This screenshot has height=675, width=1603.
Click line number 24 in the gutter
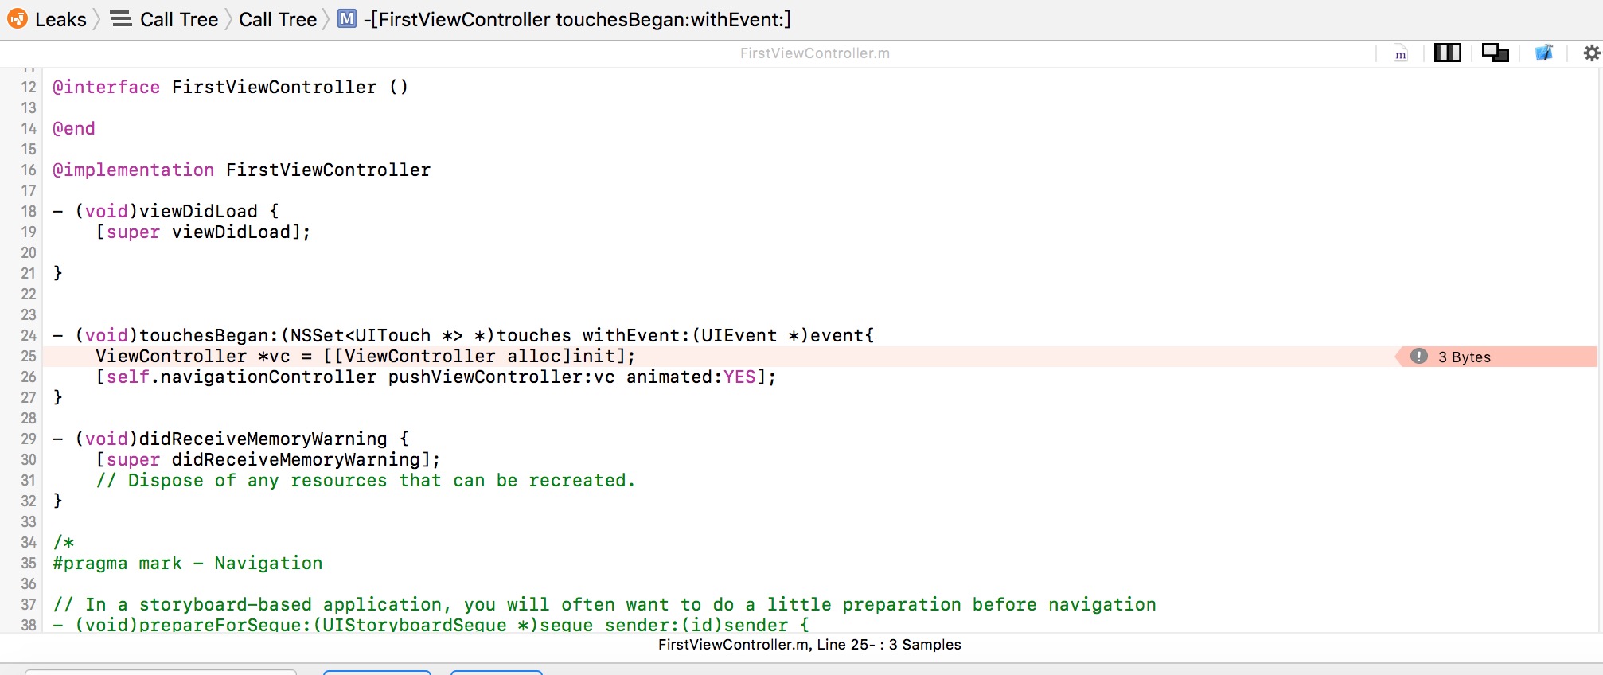[x=29, y=335]
